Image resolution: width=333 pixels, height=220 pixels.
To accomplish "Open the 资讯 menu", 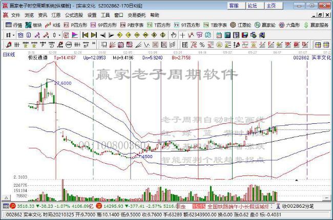I will [43, 15].
